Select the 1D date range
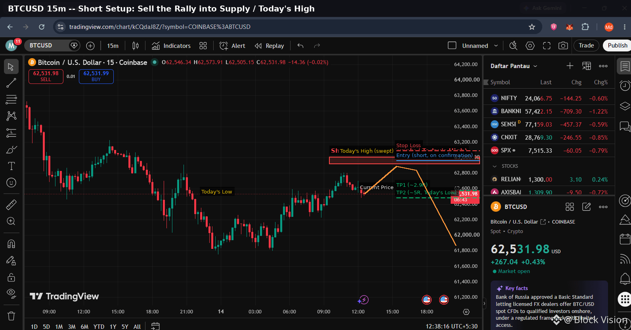 [x=34, y=326]
